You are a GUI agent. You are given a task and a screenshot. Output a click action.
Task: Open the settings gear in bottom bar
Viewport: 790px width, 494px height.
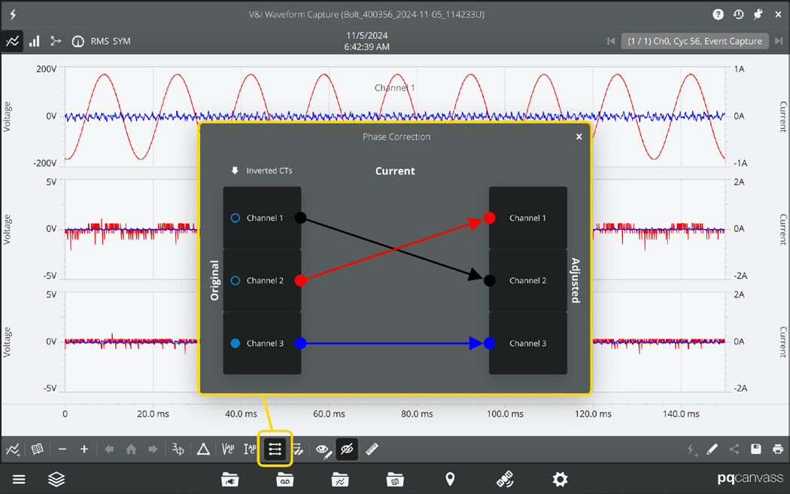point(560,480)
